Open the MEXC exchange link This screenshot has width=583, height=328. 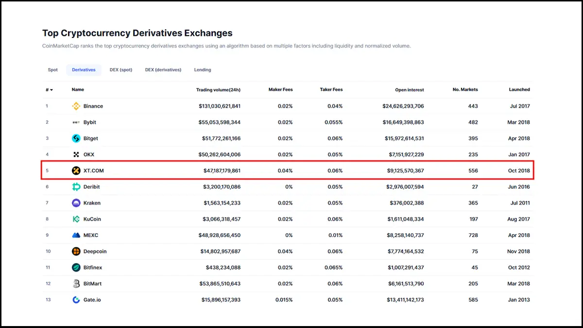click(x=91, y=235)
